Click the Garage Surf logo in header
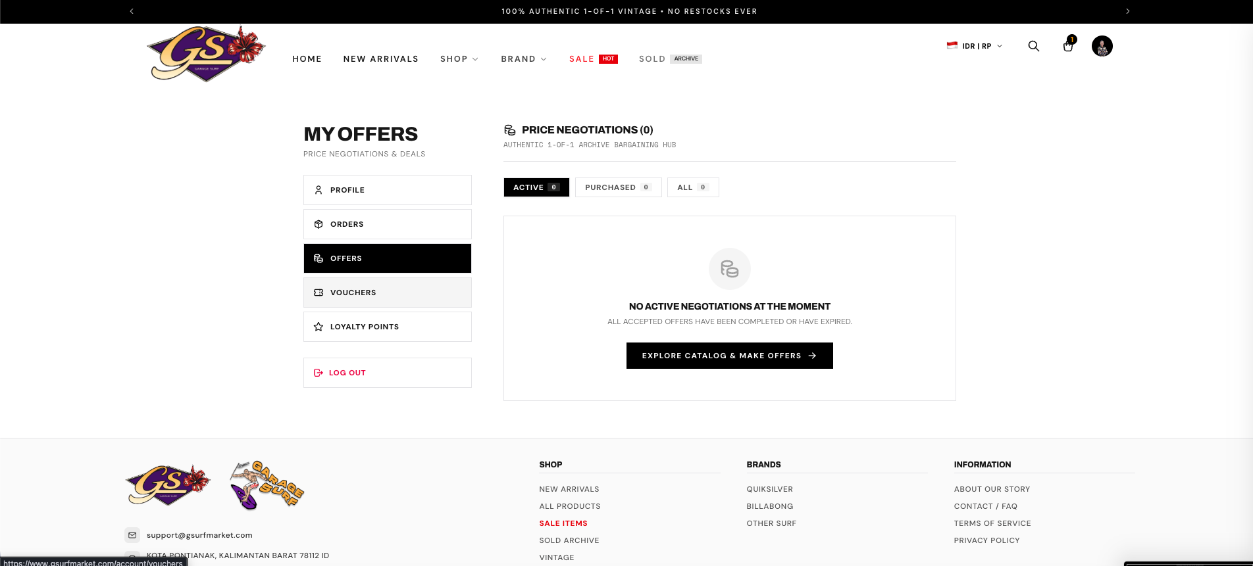 [206, 54]
